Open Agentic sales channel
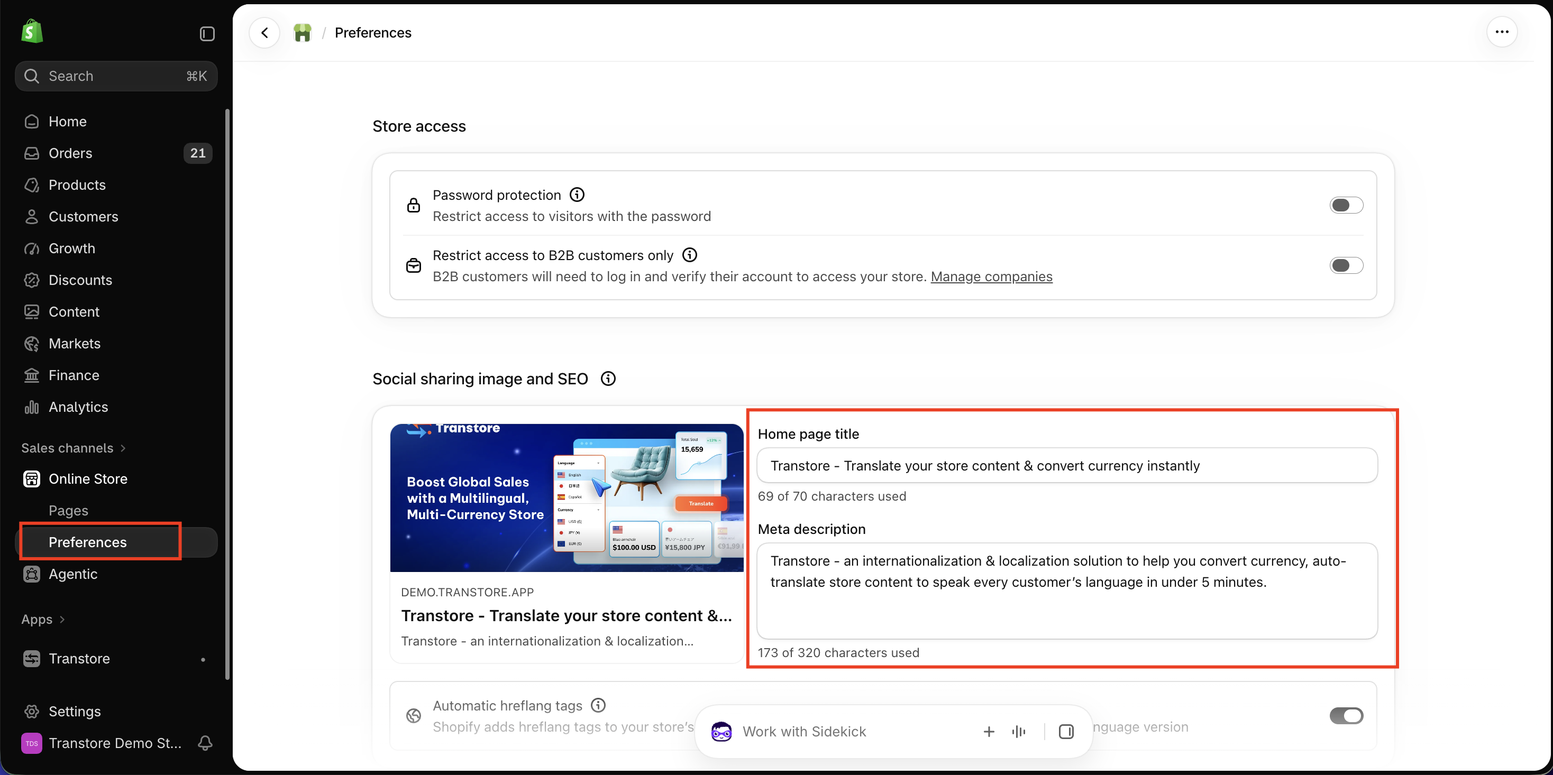Image resolution: width=1553 pixels, height=775 pixels. (116, 574)
